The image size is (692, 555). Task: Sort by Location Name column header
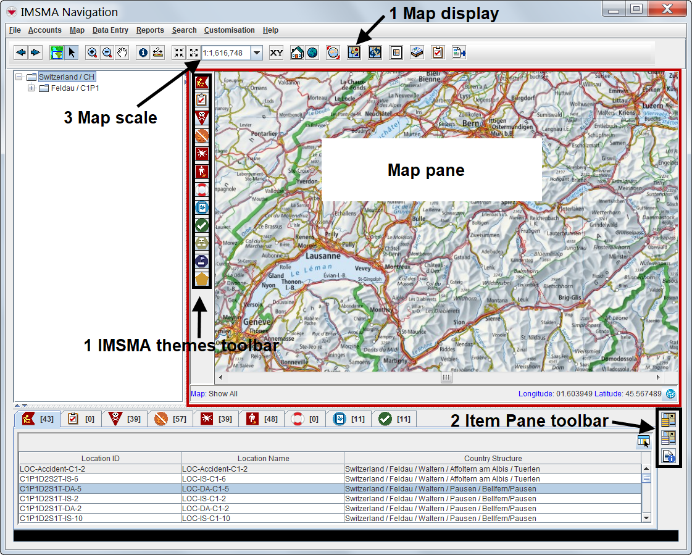pyautogui.click(x=263, y=458)
